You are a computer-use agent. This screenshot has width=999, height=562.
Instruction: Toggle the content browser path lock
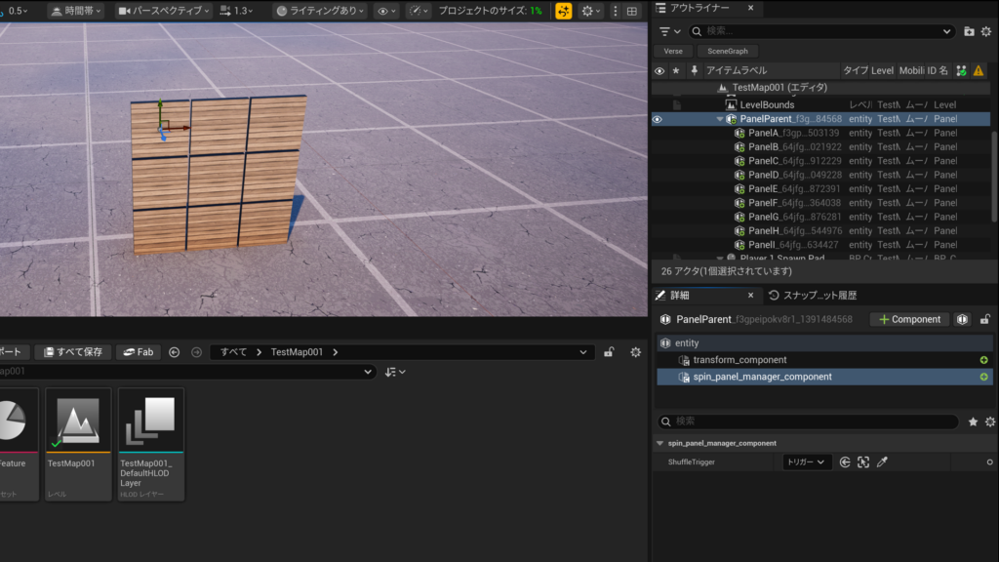pos(609,352)
